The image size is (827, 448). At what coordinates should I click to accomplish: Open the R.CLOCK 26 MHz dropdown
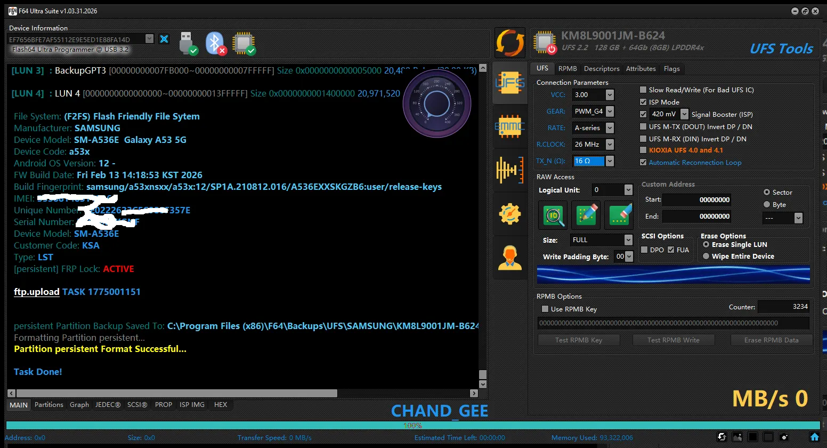tap(610, 145)
